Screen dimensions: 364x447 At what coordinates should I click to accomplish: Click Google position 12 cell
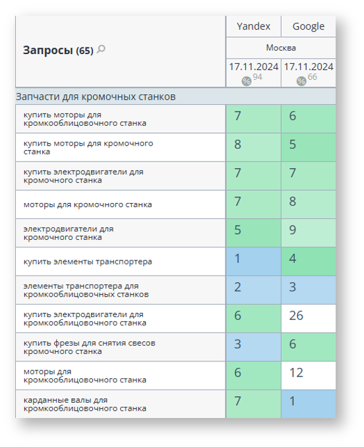coord(309,375)
